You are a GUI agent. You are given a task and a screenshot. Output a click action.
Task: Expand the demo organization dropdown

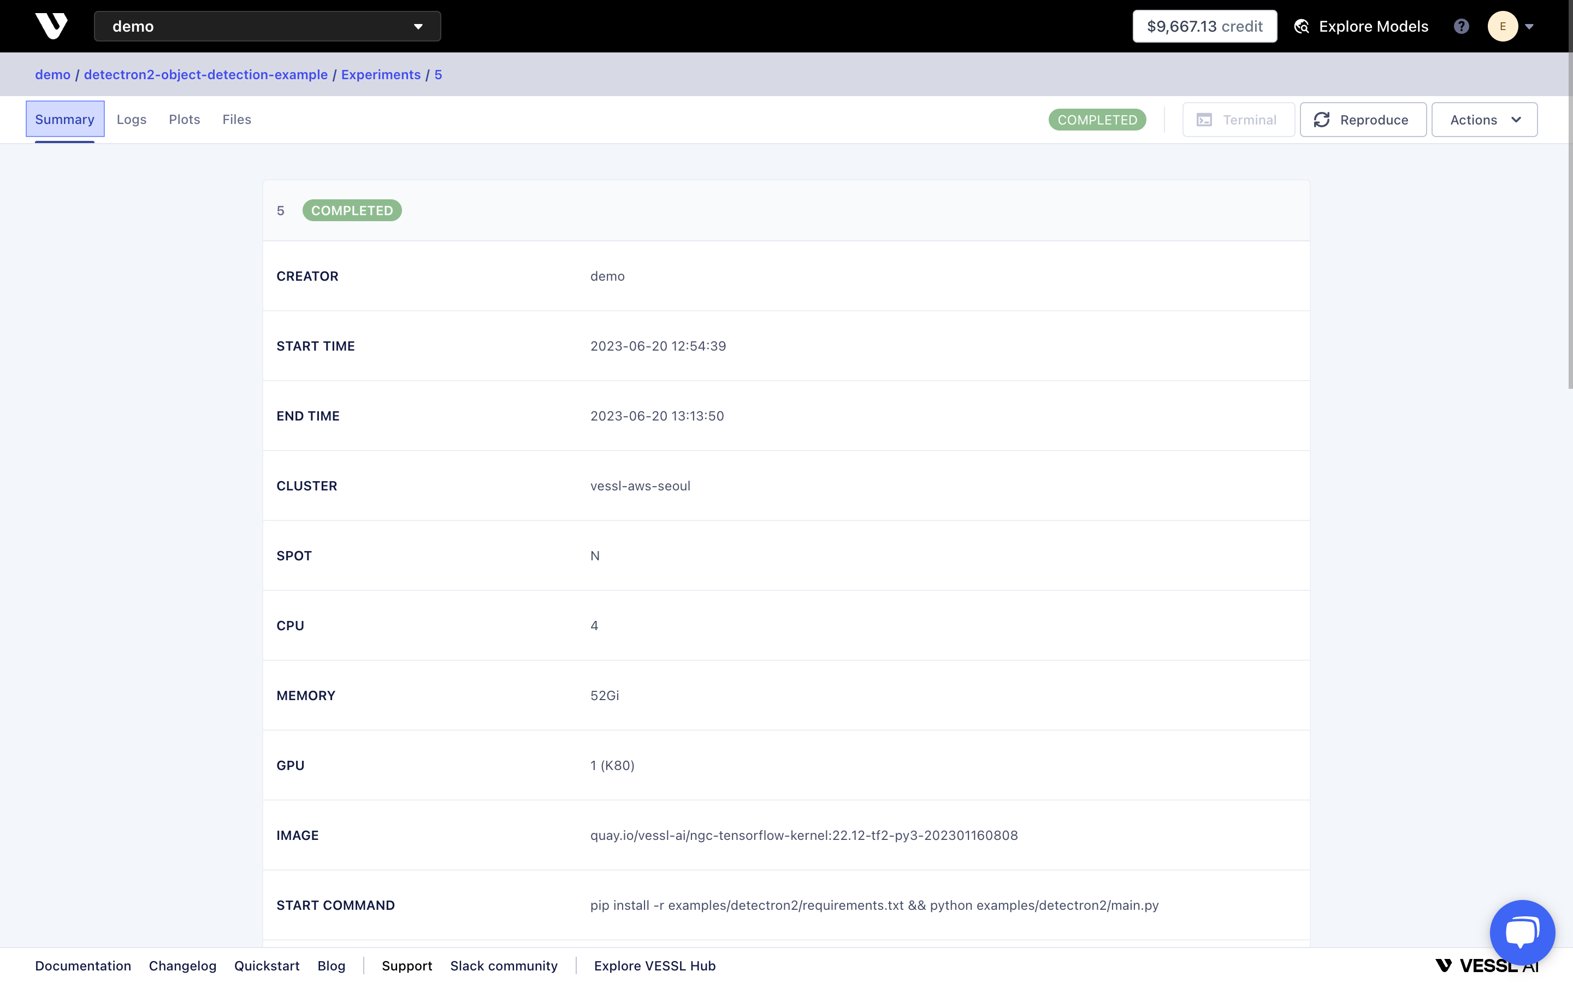point(267,26)
